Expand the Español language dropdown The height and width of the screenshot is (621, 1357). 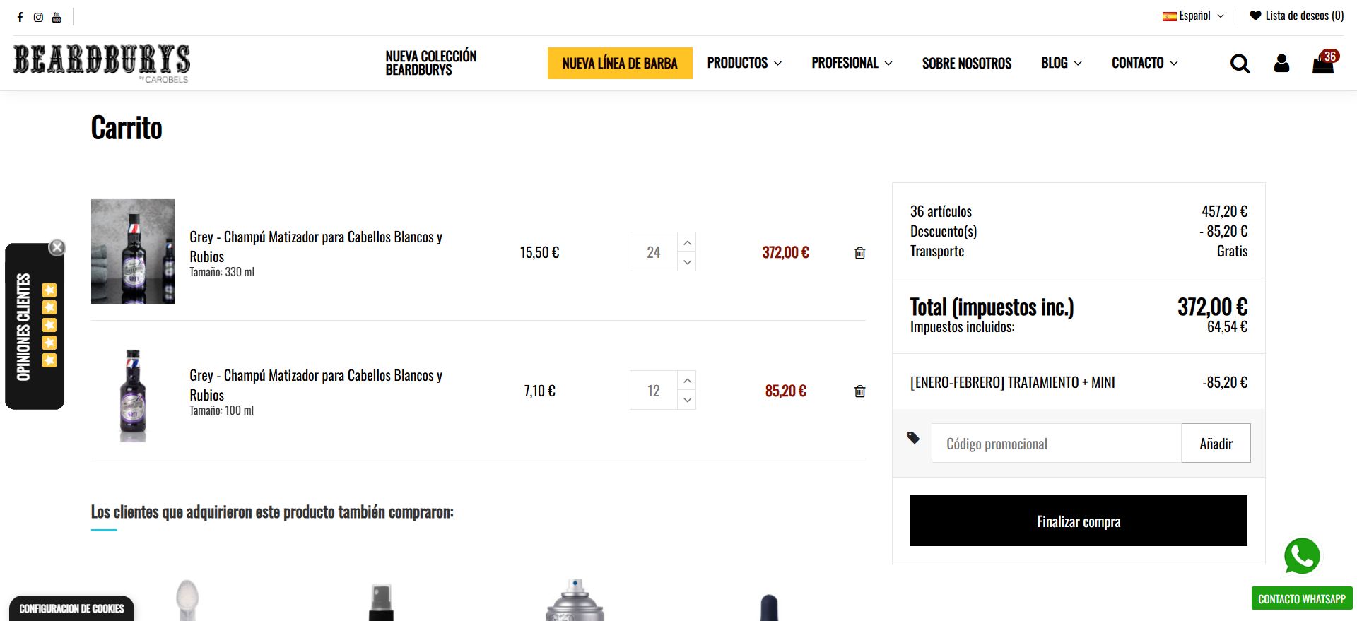(x=1193, y=16)
